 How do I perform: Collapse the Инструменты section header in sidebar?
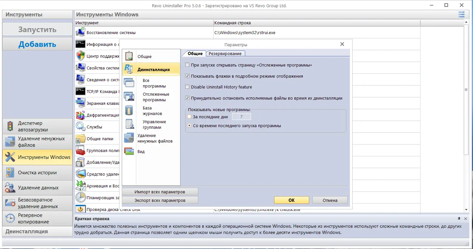37,14
